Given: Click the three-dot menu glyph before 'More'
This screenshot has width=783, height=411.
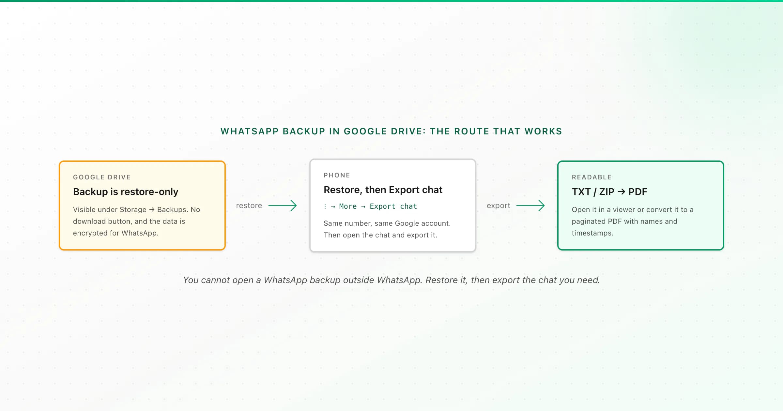Looking at the screenshot, I should point(325,206).
